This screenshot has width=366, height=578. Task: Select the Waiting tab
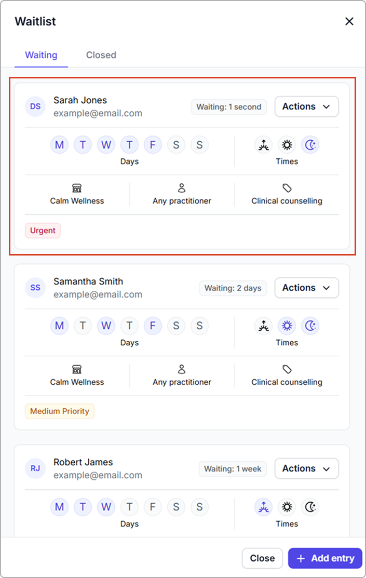click(x=41, y=55)
